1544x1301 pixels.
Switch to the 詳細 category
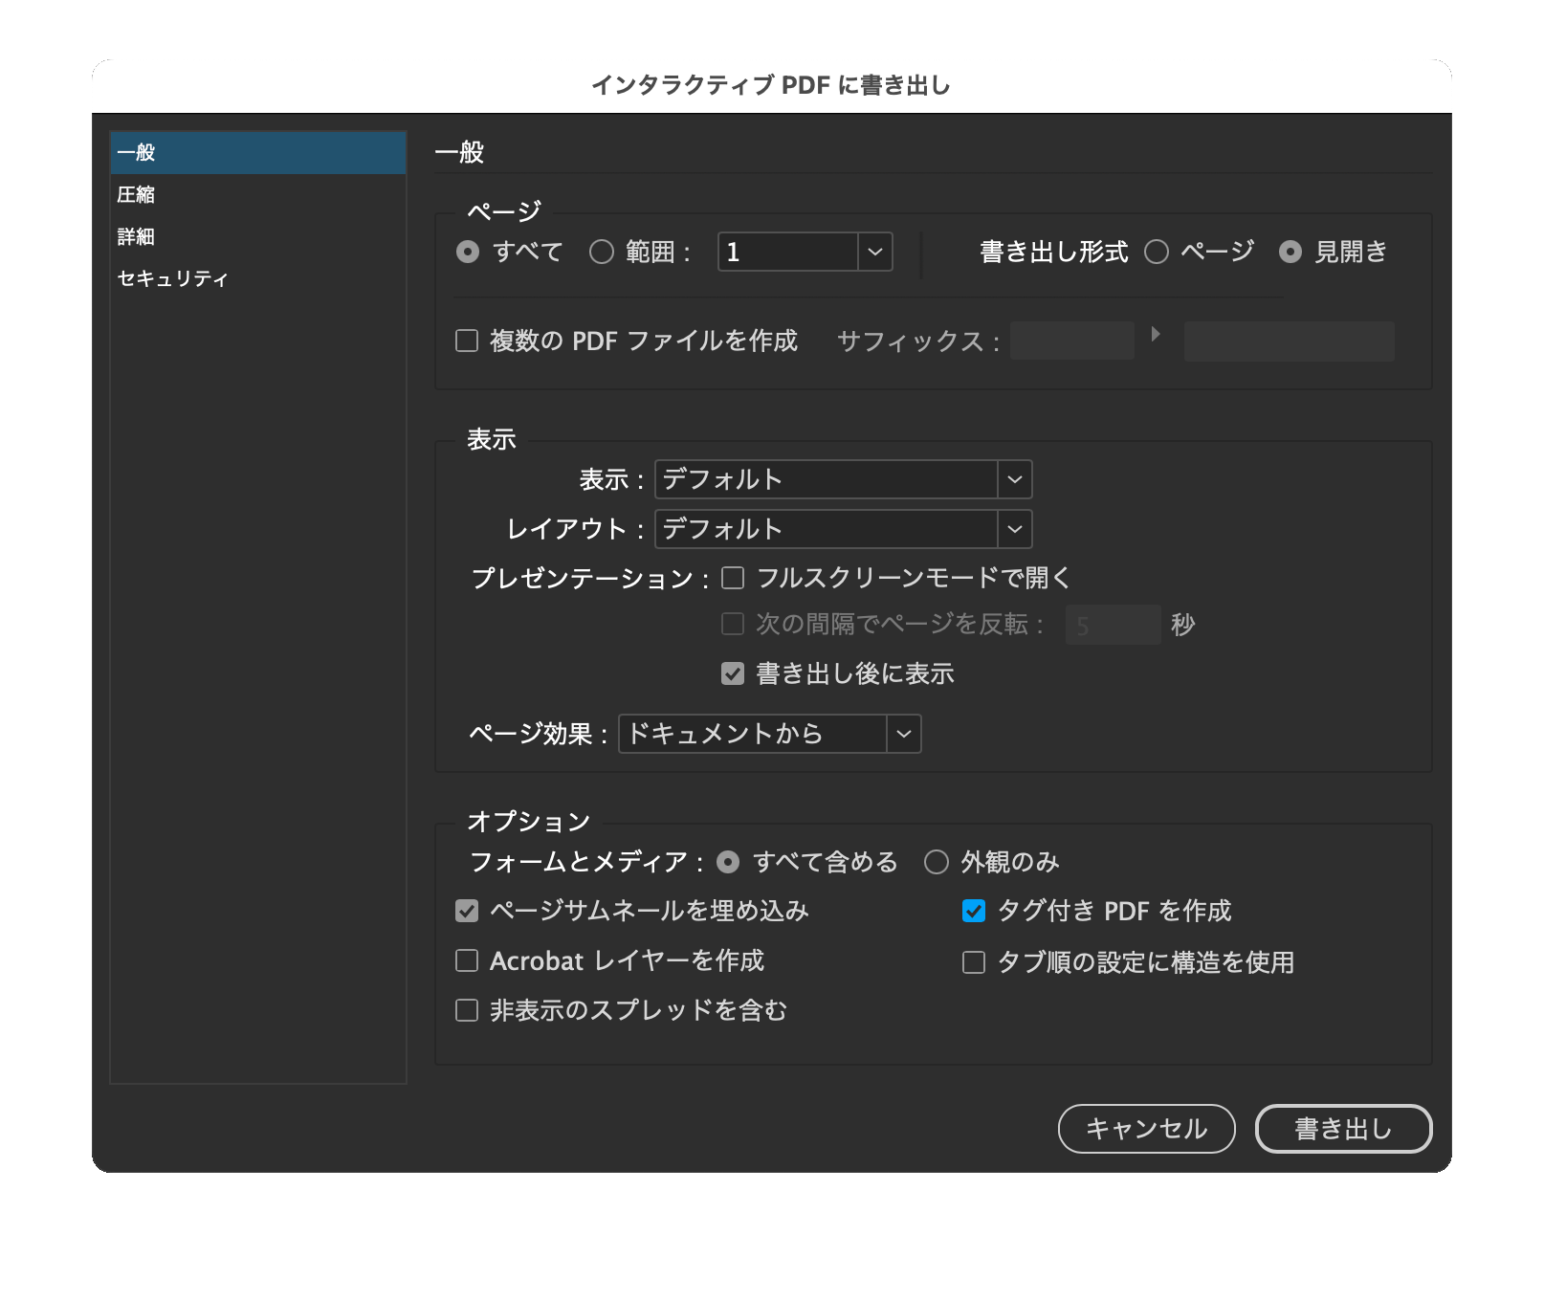pyautogui.click(x=258, y=237)
